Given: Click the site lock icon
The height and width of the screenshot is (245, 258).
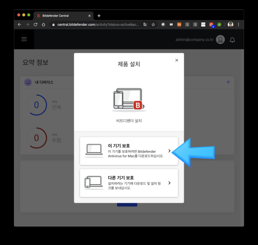Looking at the screenshot, I should click(x=53, y=25).
